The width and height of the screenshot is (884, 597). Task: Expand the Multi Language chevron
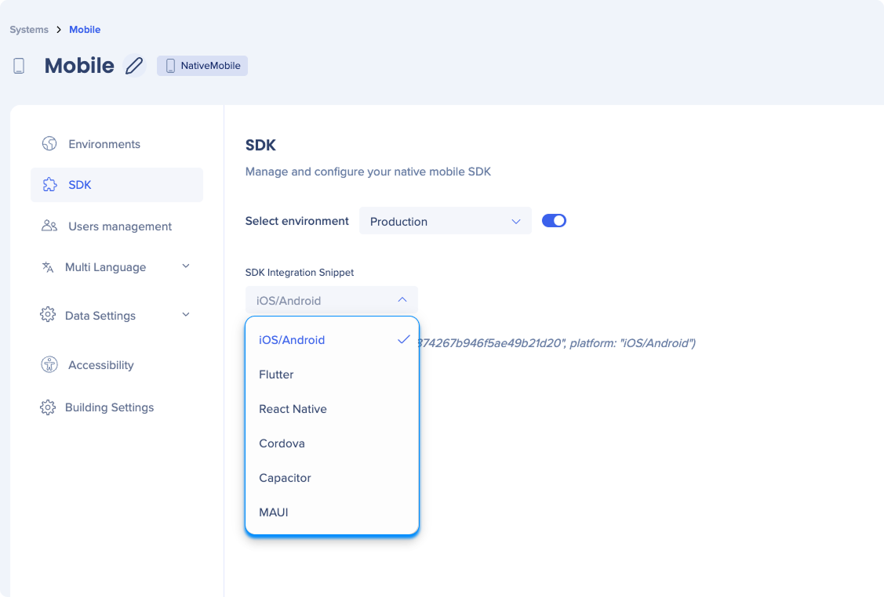pos(186,266)
